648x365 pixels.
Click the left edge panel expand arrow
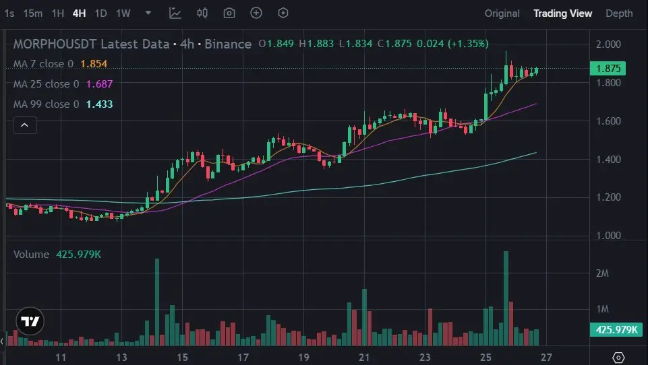(2, 341)
